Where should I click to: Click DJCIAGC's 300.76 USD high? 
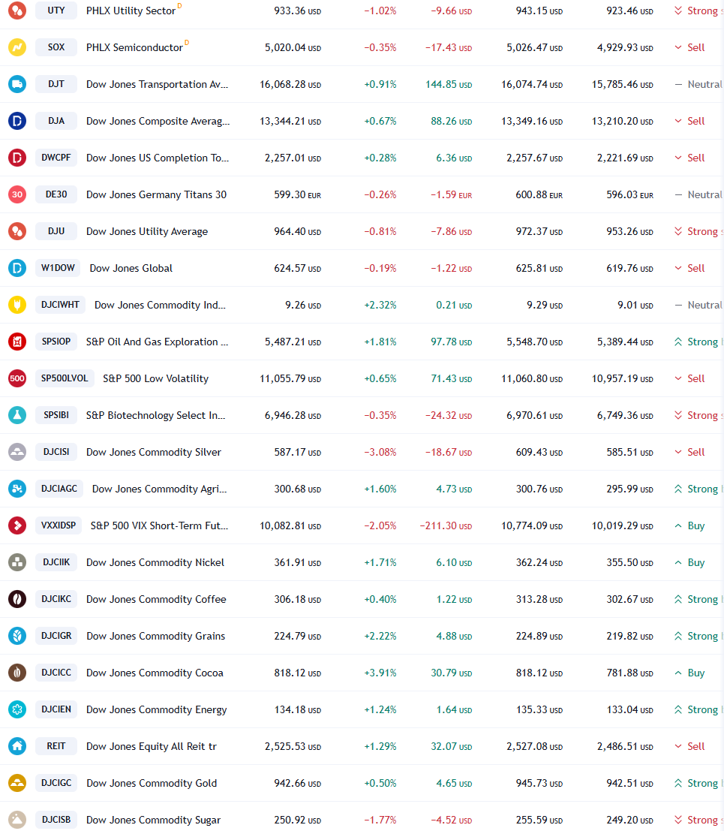tap(539, 489)
